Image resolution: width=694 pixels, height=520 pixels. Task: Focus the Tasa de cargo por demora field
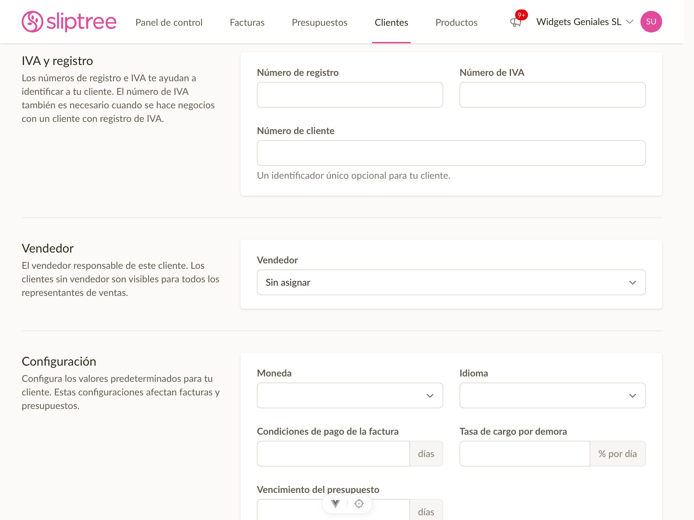tap(525, 454)
